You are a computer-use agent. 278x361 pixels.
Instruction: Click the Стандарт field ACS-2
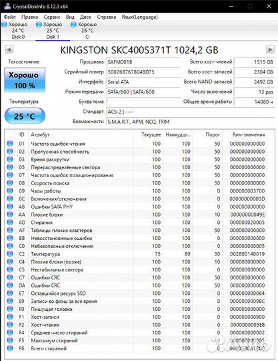[x=191, y=112]
